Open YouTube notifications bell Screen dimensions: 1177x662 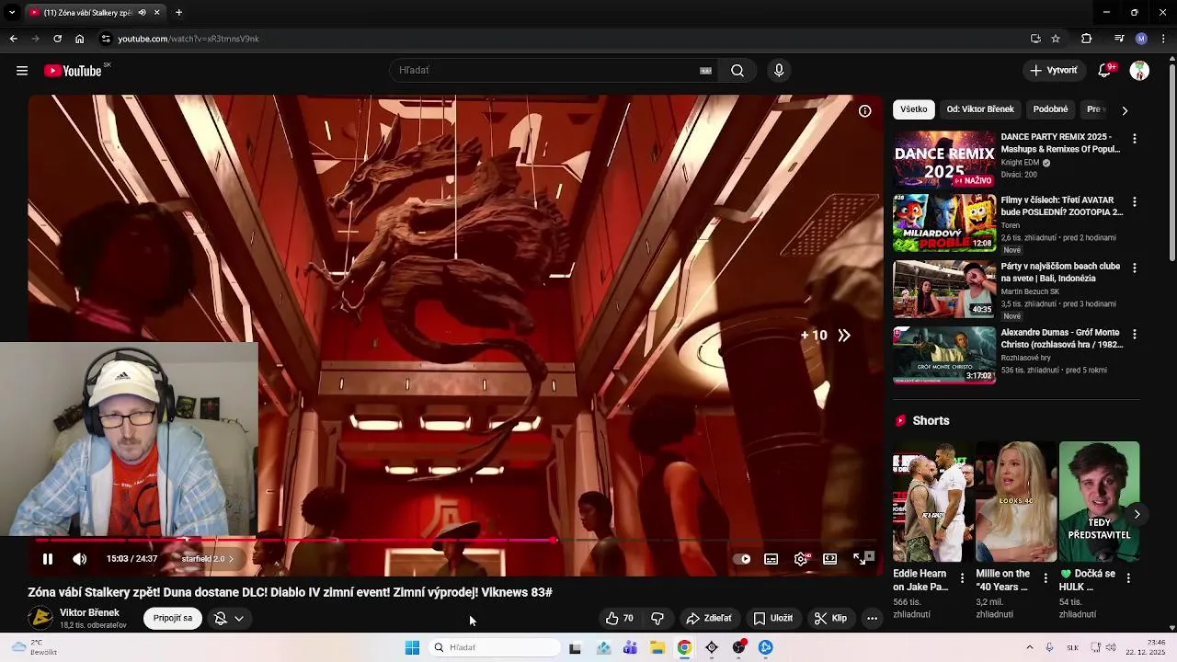click(1105, 71)
